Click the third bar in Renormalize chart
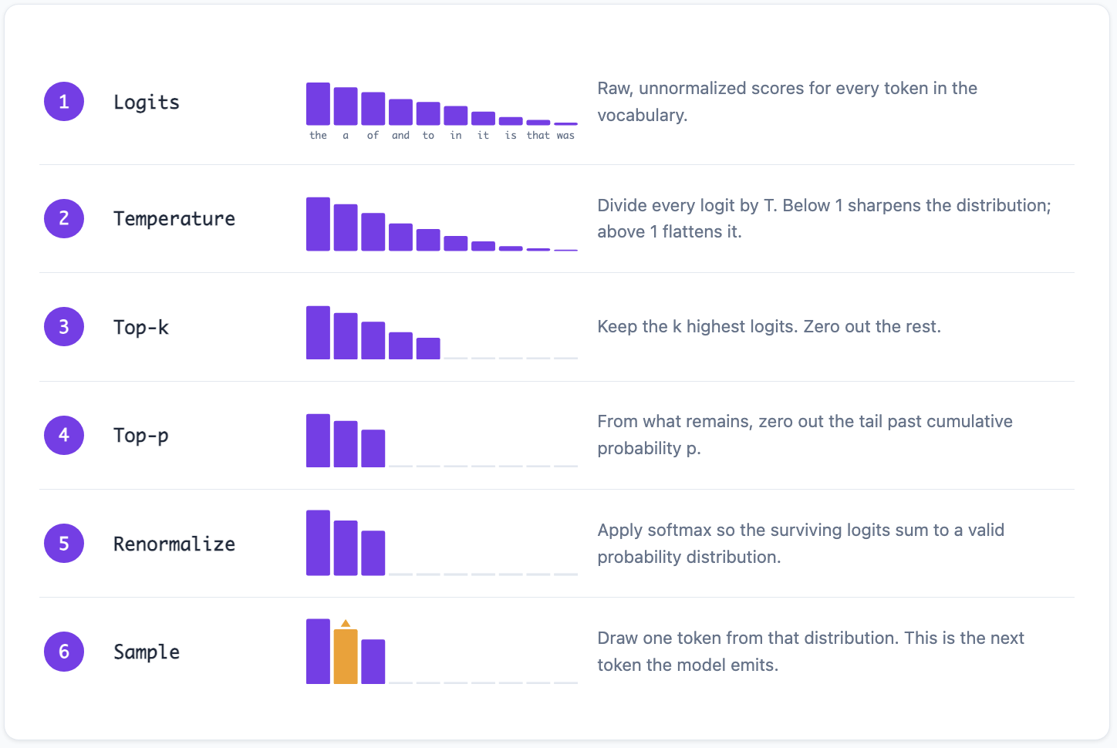The height and width of the screenshot is (748, 1117). click(x=373, y=553)
